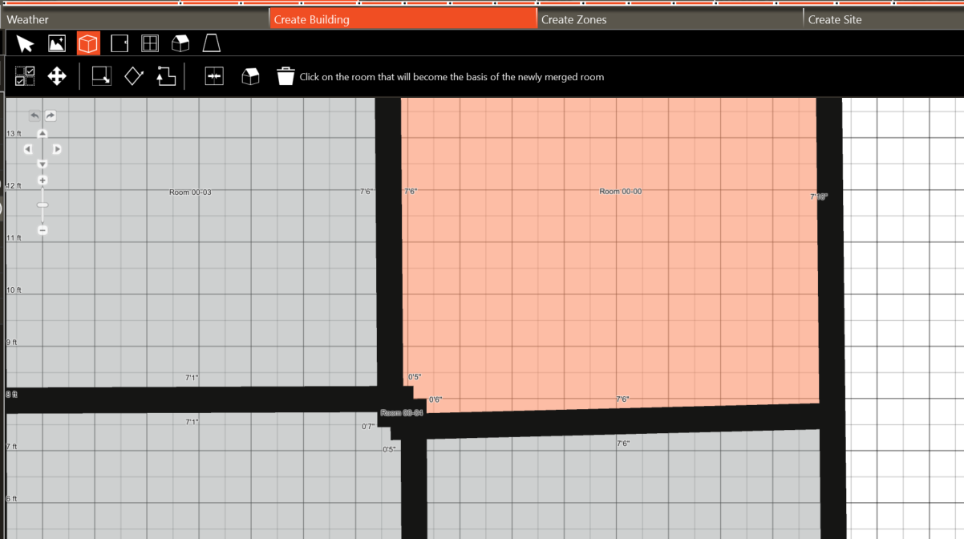Select the orange 3D room cube tool

coord(88,43)
